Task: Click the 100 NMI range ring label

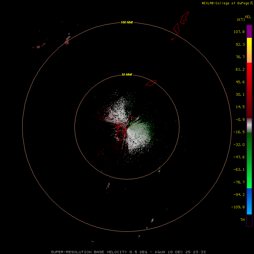Action: [127, 22]
